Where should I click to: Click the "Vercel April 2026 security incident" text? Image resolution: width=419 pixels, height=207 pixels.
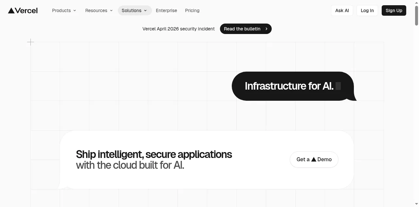178,29
